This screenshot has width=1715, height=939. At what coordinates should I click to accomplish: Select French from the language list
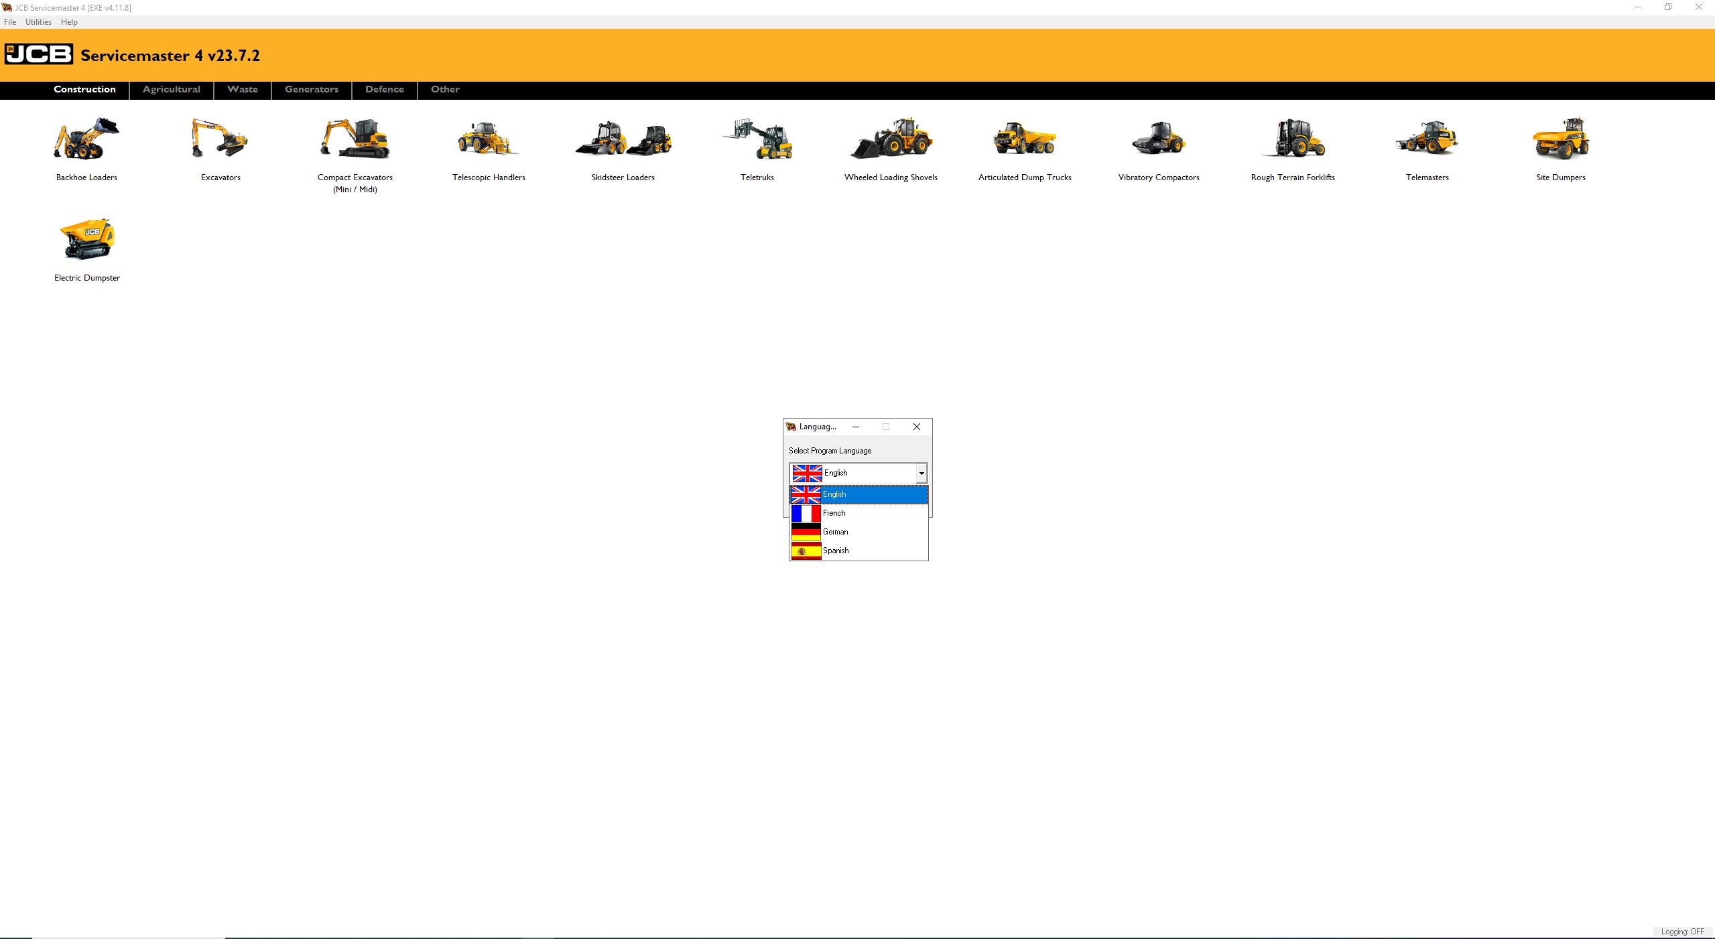859,513
